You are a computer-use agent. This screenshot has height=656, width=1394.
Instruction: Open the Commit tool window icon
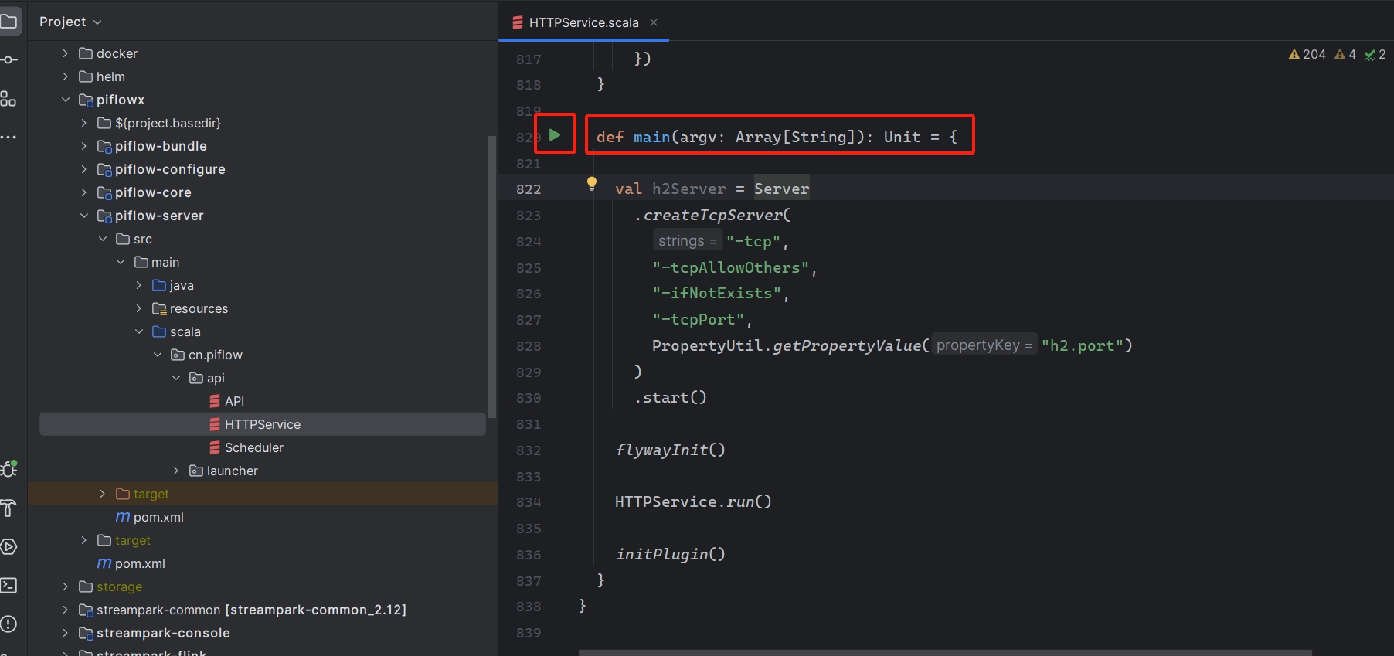point(8,59)
